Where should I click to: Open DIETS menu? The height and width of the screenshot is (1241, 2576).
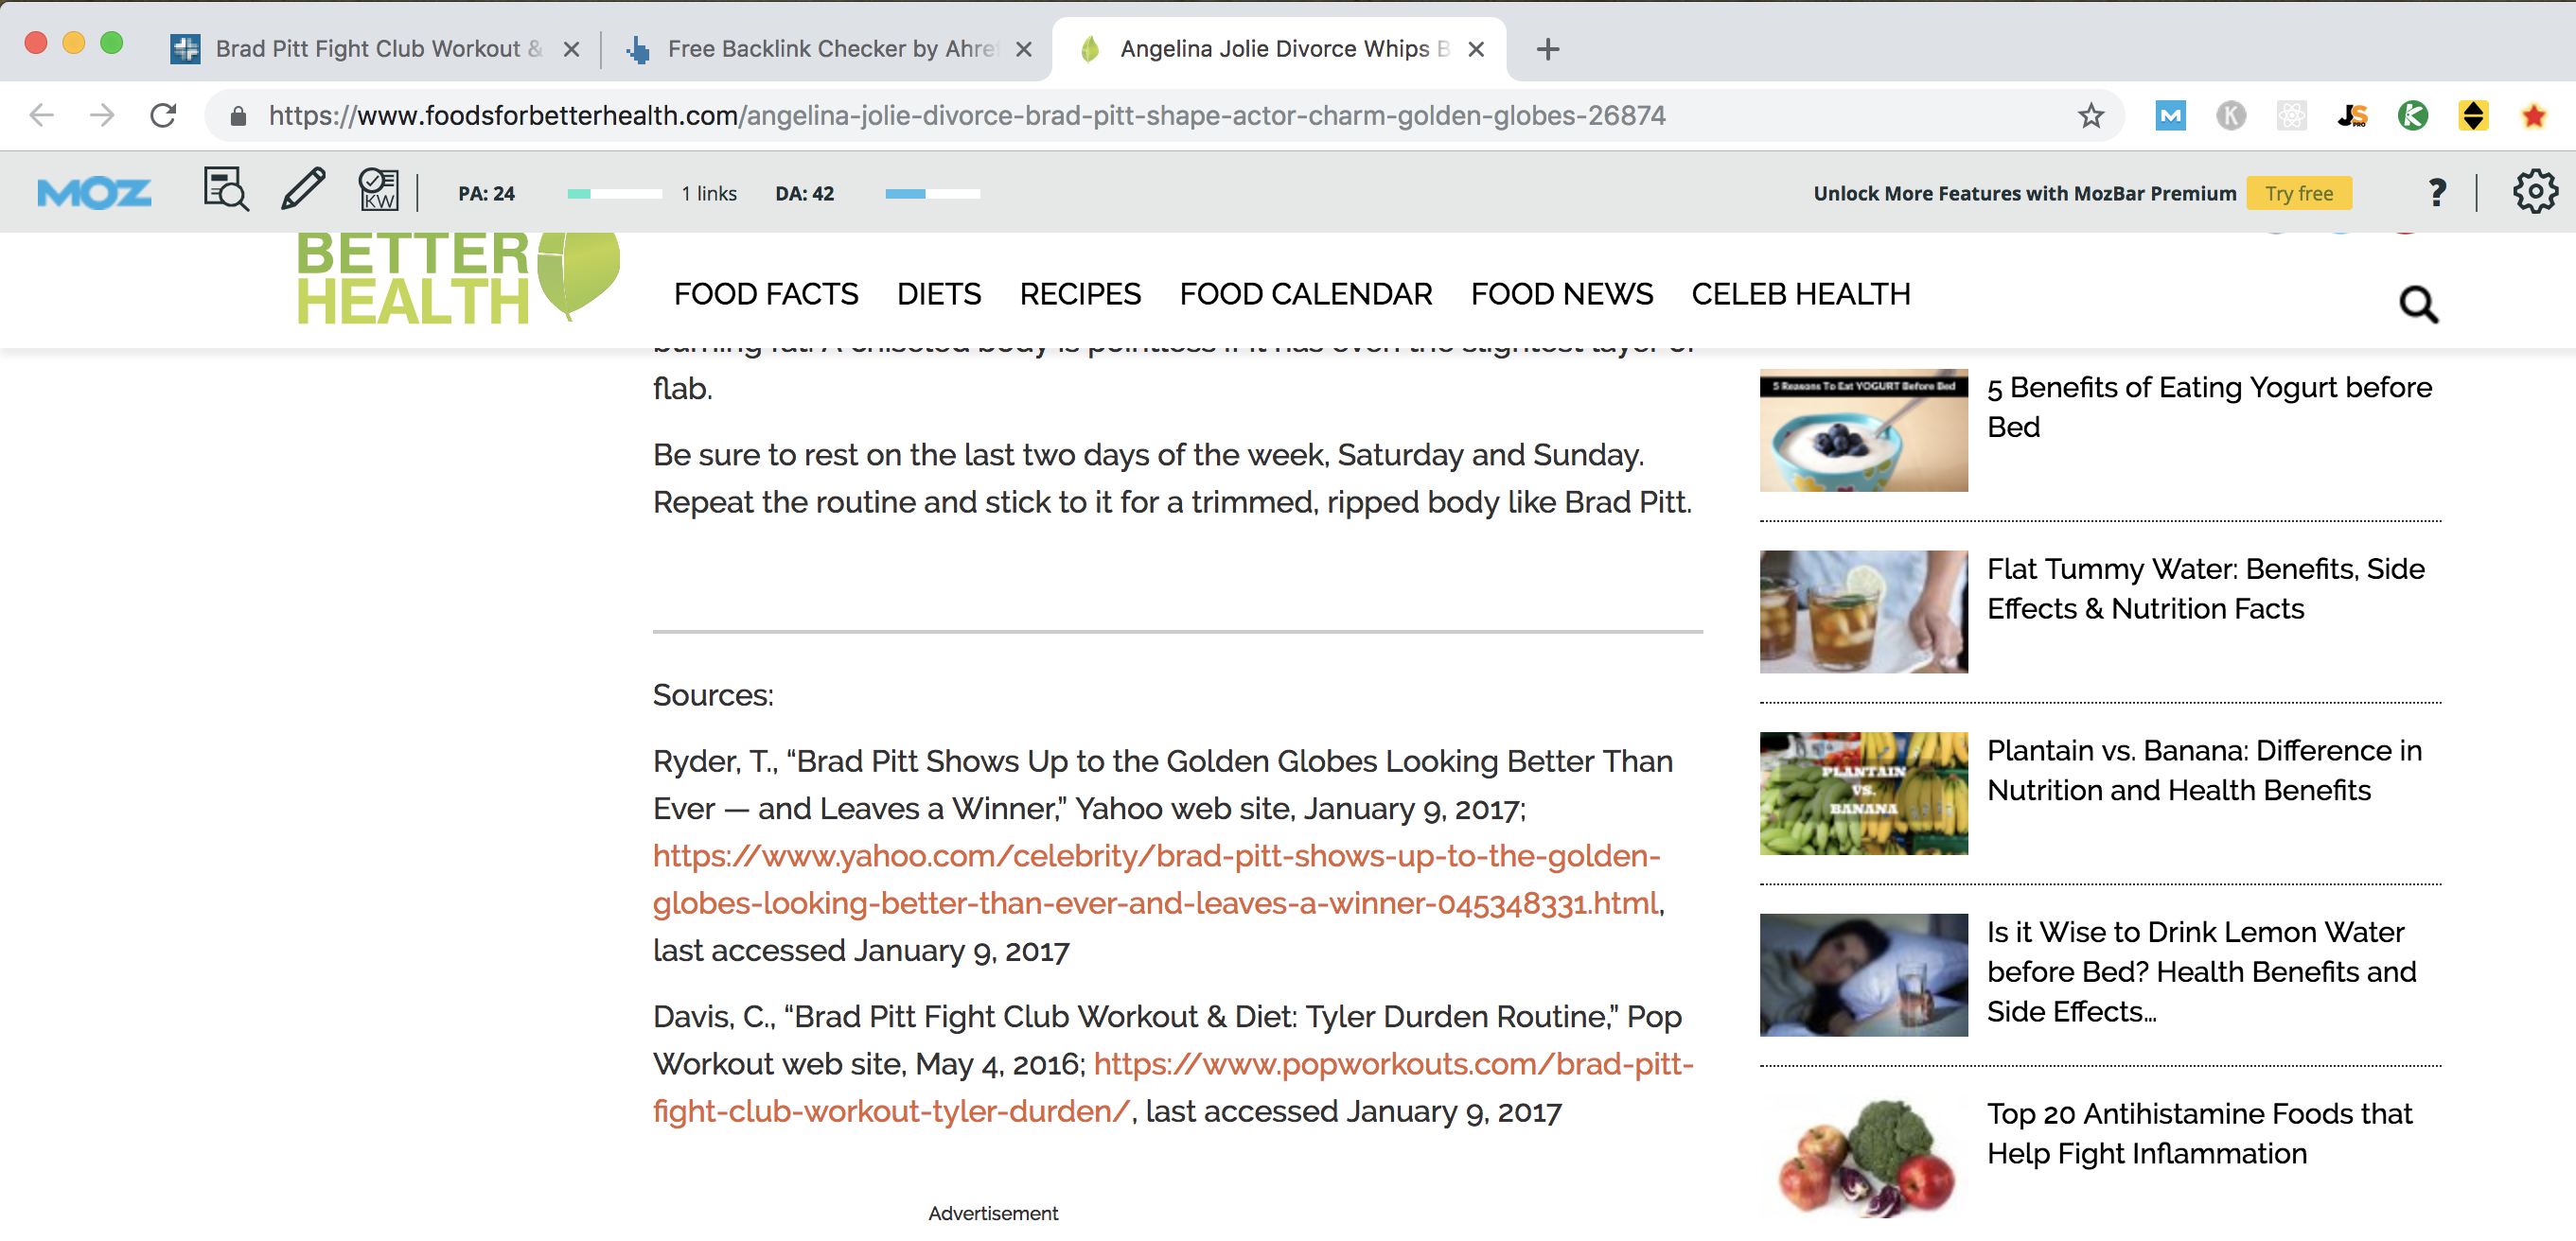pos(938,294)
